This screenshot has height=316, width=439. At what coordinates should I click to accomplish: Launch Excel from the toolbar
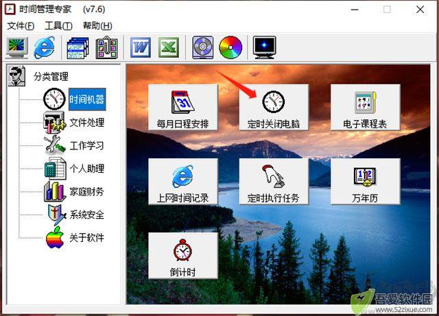pyautogui.click(x=169, y=47)
